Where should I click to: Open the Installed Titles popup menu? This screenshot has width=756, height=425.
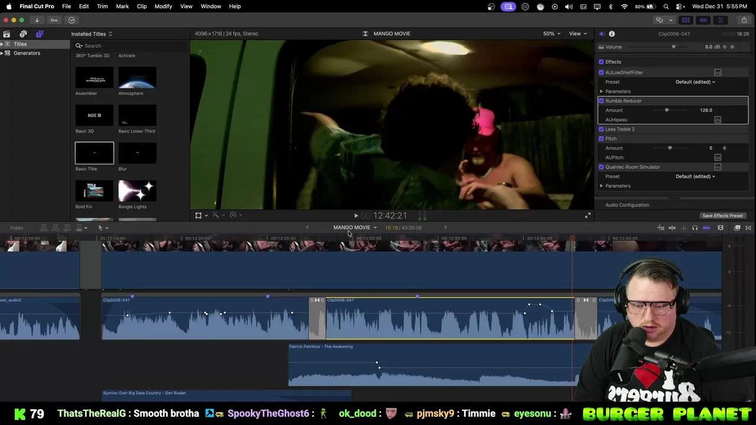(x=92, y=34)
